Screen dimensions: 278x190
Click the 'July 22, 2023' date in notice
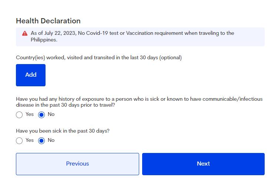pyautogui.click(x=60, y=33)
